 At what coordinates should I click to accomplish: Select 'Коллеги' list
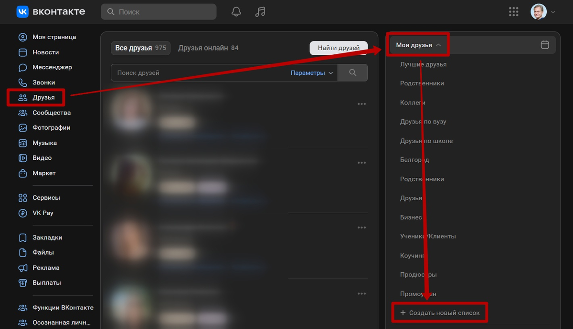tap(413, 103)
